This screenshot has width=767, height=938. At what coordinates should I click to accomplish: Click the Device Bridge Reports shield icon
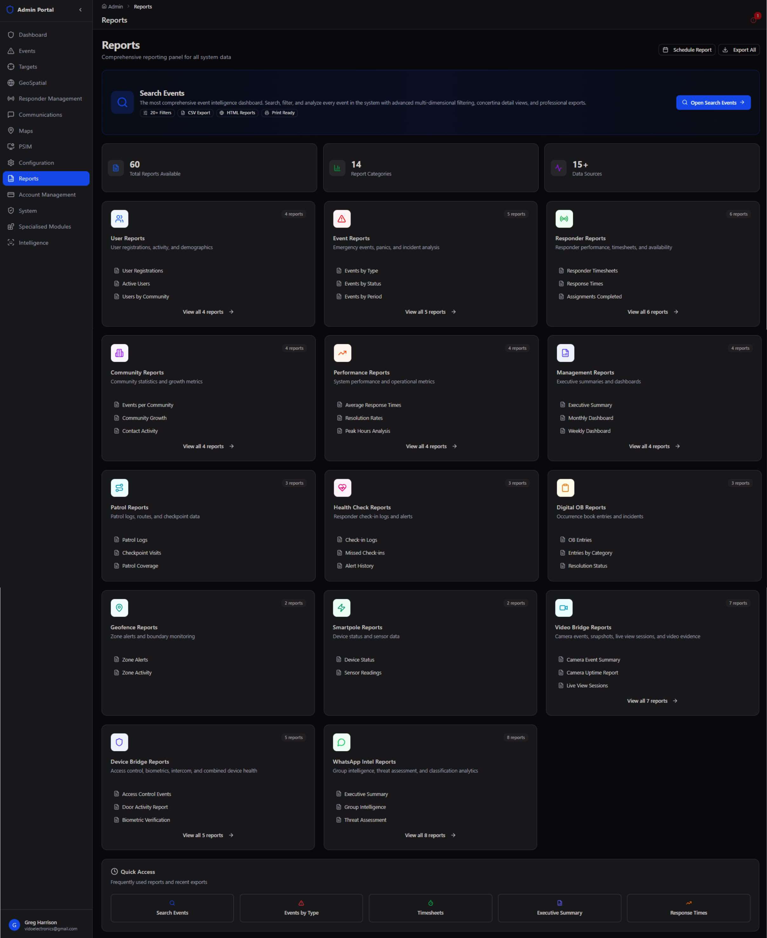[x=119, y=742]
